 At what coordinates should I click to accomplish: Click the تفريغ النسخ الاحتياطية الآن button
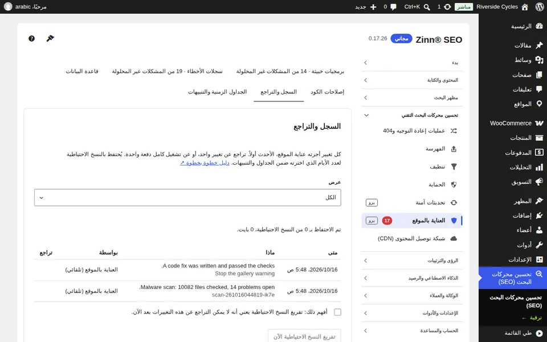(304, 336)
